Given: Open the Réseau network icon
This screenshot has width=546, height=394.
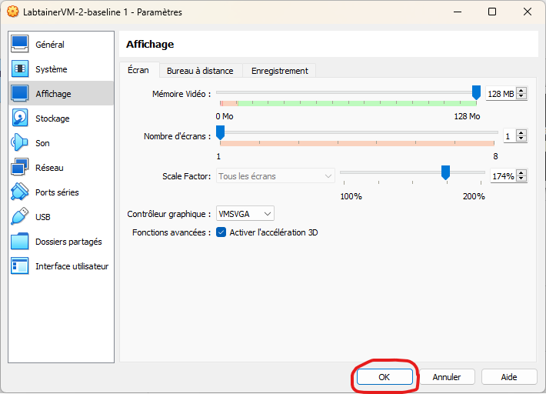Looking at the screenshot, I should (20, 168).
